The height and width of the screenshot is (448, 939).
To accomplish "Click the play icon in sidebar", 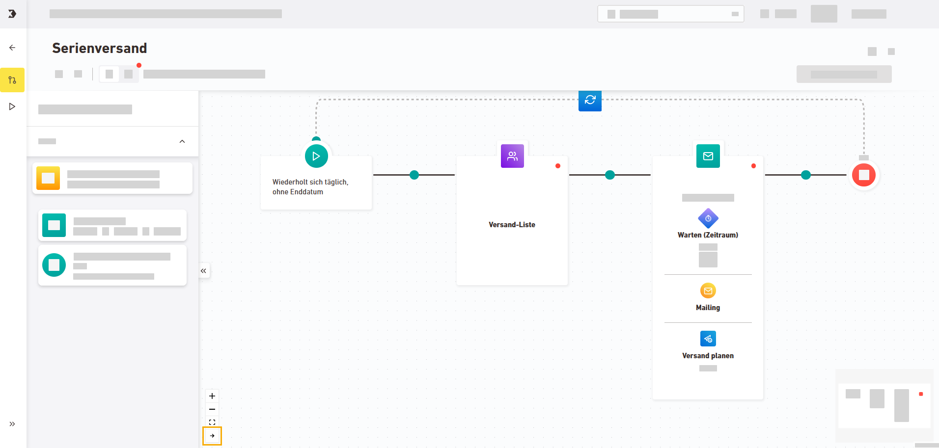I will click(x=12, y=106).
